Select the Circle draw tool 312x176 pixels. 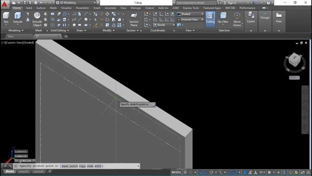point(86,20)
